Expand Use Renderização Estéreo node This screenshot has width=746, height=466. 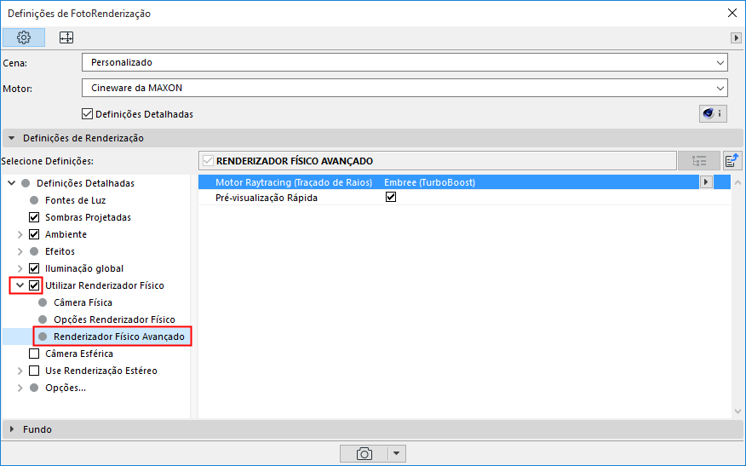click(x=20, y=371)
